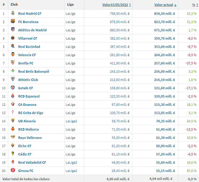
Task: Click the FC Barcelona crest icon
Action: coord(13,21)
